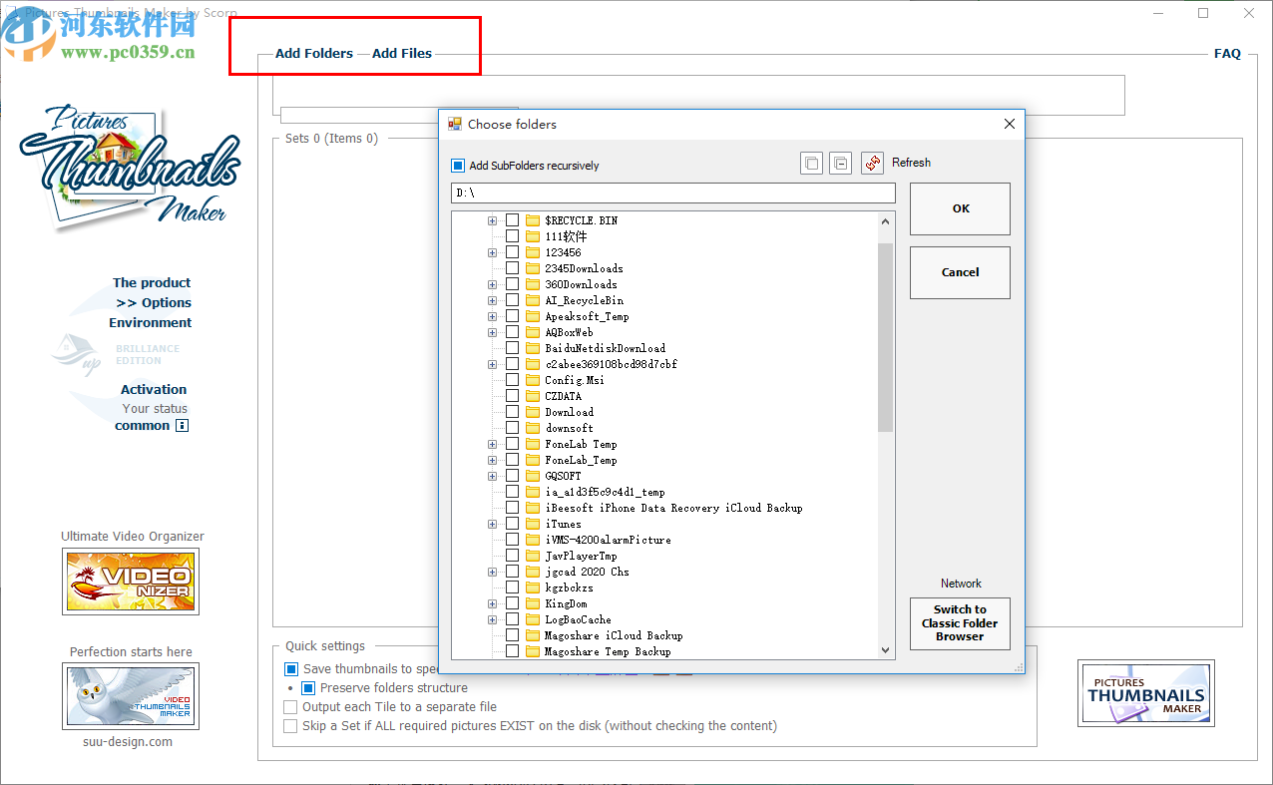Click the JavPlayerTmp folder icon
The width and height of the screenshot is (1273, 785).
pos(533,556)
